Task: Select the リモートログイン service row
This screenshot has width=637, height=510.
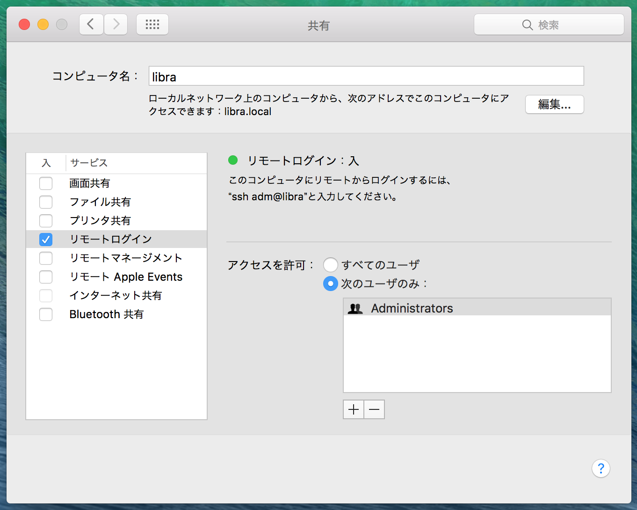Action: click(116, 239)
